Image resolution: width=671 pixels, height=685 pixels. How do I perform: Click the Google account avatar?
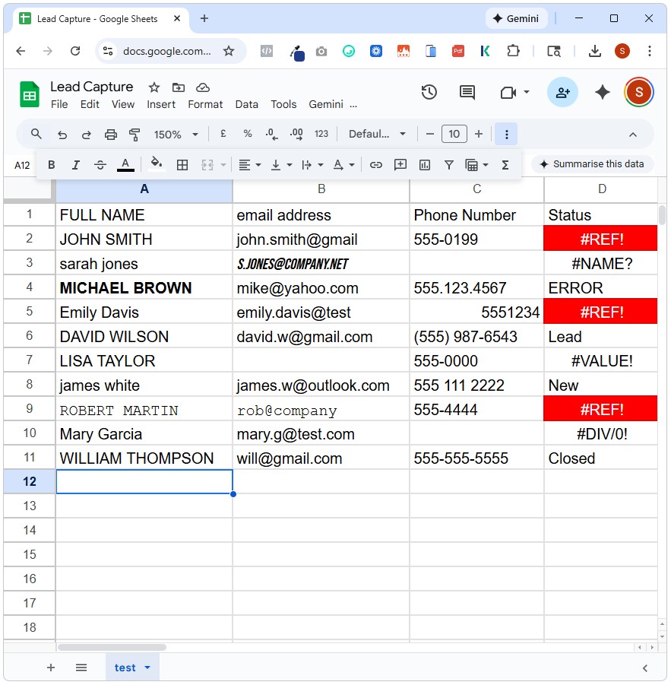point(638,92)
